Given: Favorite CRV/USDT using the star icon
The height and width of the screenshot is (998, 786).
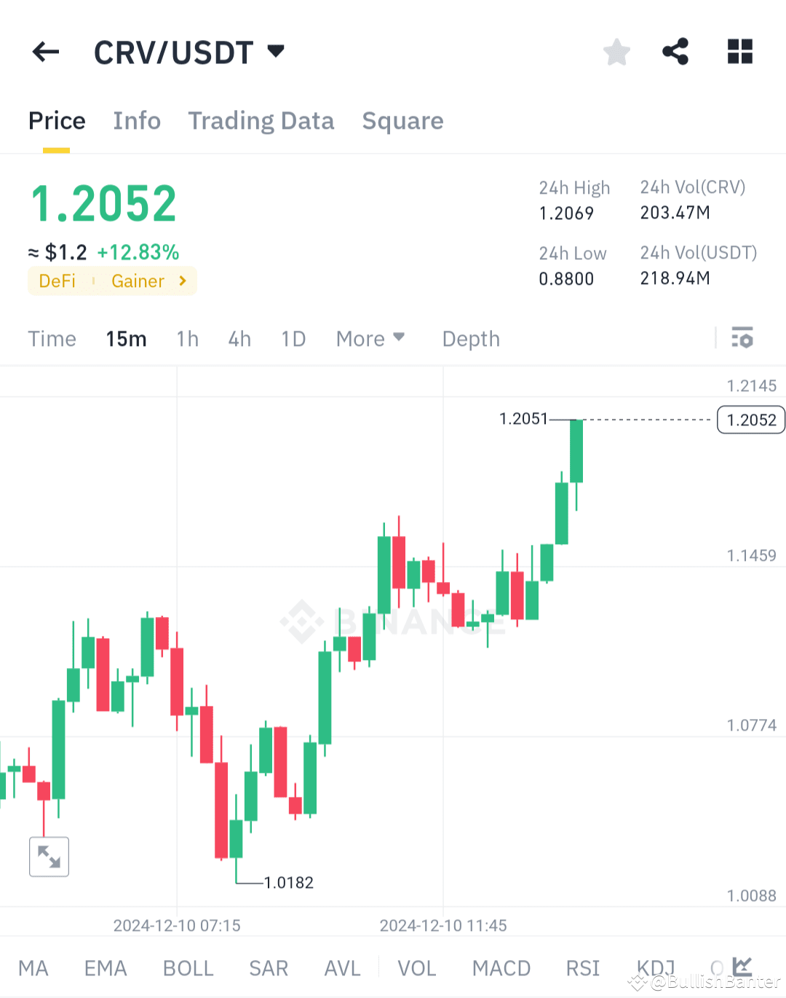Looking at the screenshot, I should pyautogui.click(x=616, y=52).
